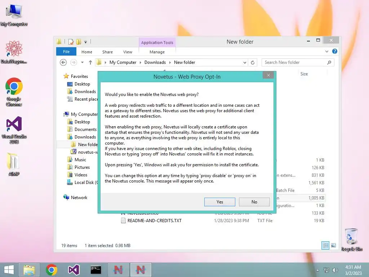Screen dimensions: 369x277
Task: Select Pictures in the navigation pane
Action: click(79, 167)
